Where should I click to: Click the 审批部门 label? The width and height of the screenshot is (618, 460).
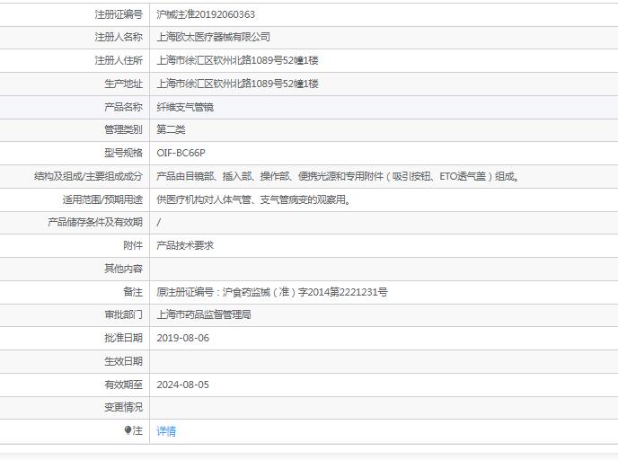(123, 314)
